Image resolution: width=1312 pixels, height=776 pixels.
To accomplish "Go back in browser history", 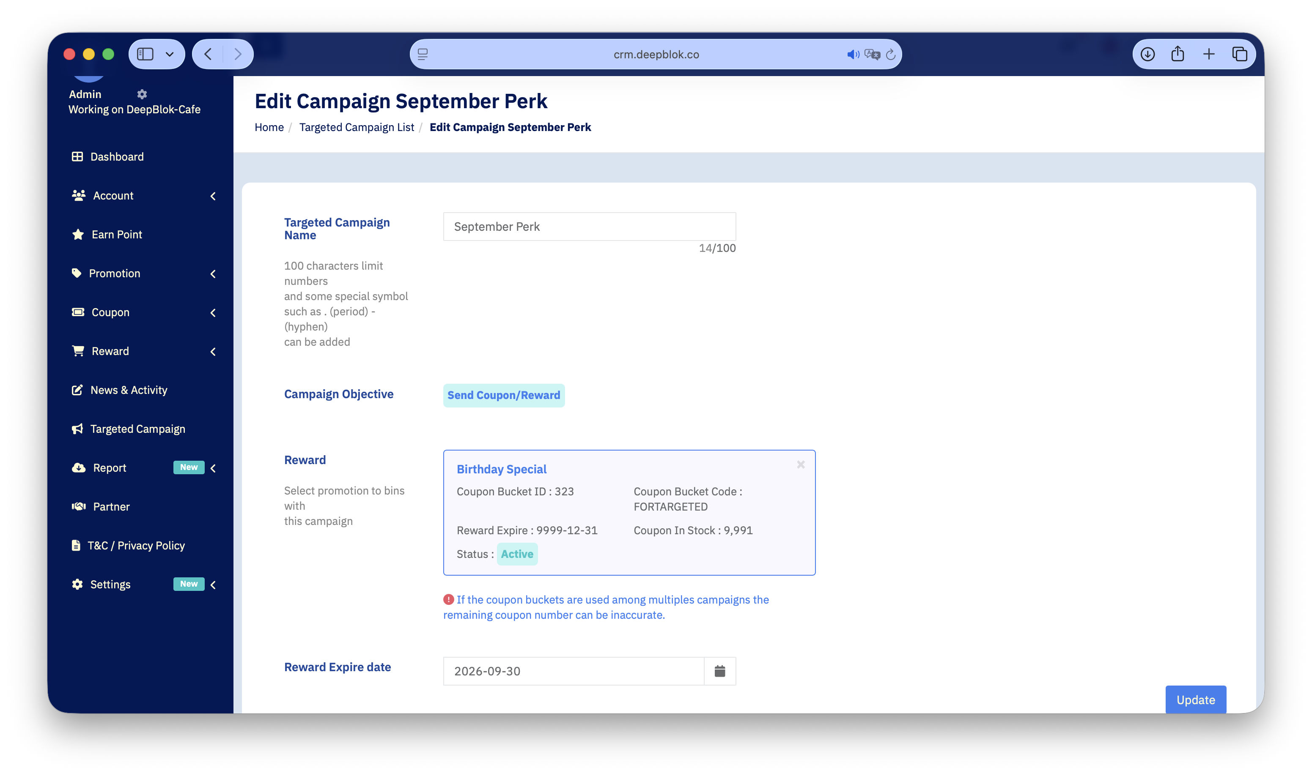I will [x=208, y=54].
